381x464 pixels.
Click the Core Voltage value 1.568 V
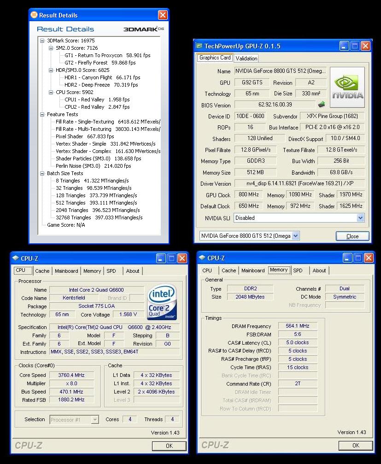(x=128, y=314)
